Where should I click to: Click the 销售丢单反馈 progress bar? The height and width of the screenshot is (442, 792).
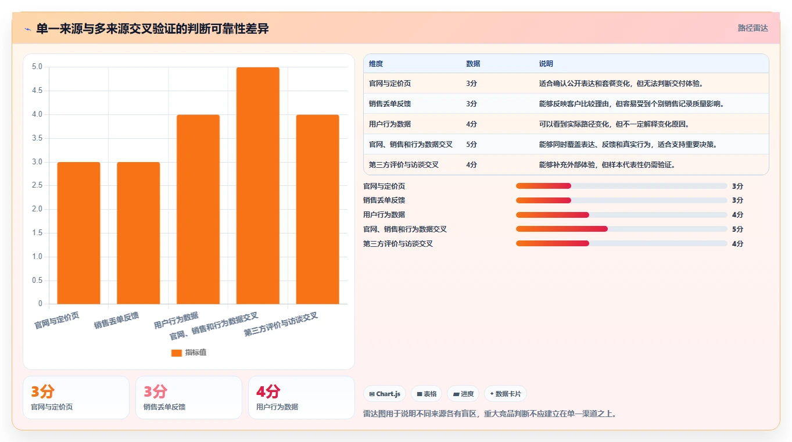(622, 200)
